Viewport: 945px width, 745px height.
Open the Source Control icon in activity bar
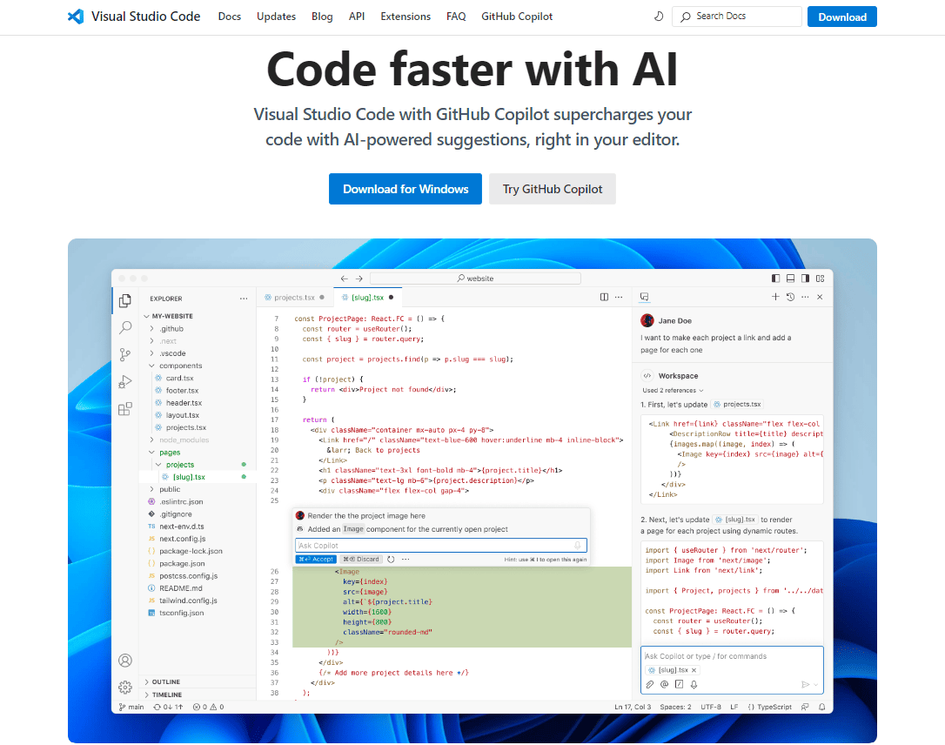click(x=125, y=354)
